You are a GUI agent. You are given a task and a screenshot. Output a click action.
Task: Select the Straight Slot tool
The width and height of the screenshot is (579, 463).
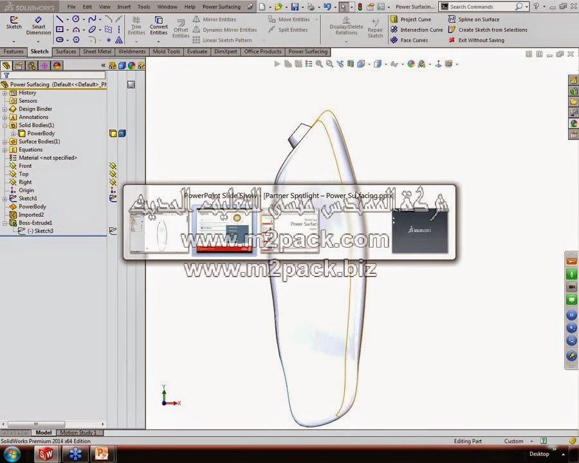59,39
